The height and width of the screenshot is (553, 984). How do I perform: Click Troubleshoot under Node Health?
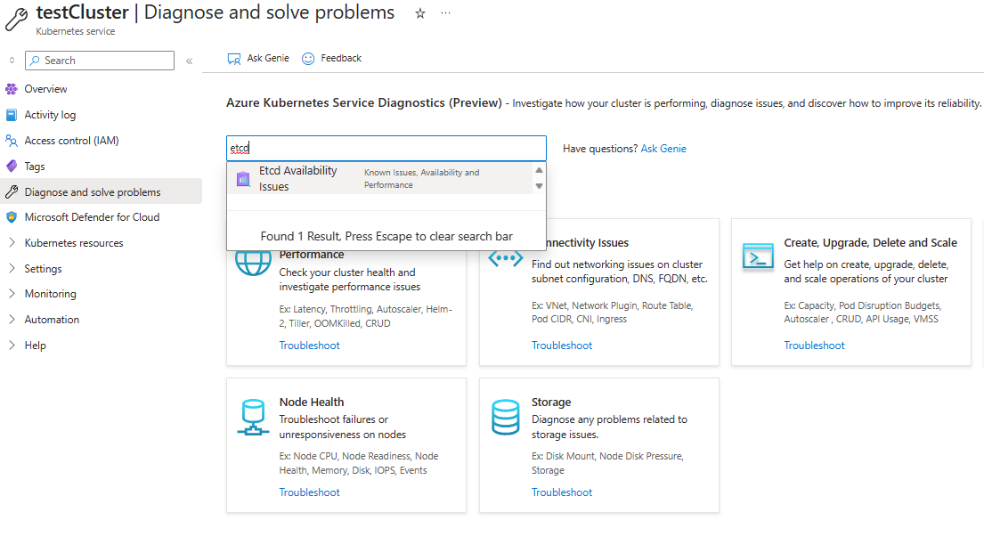309,492
